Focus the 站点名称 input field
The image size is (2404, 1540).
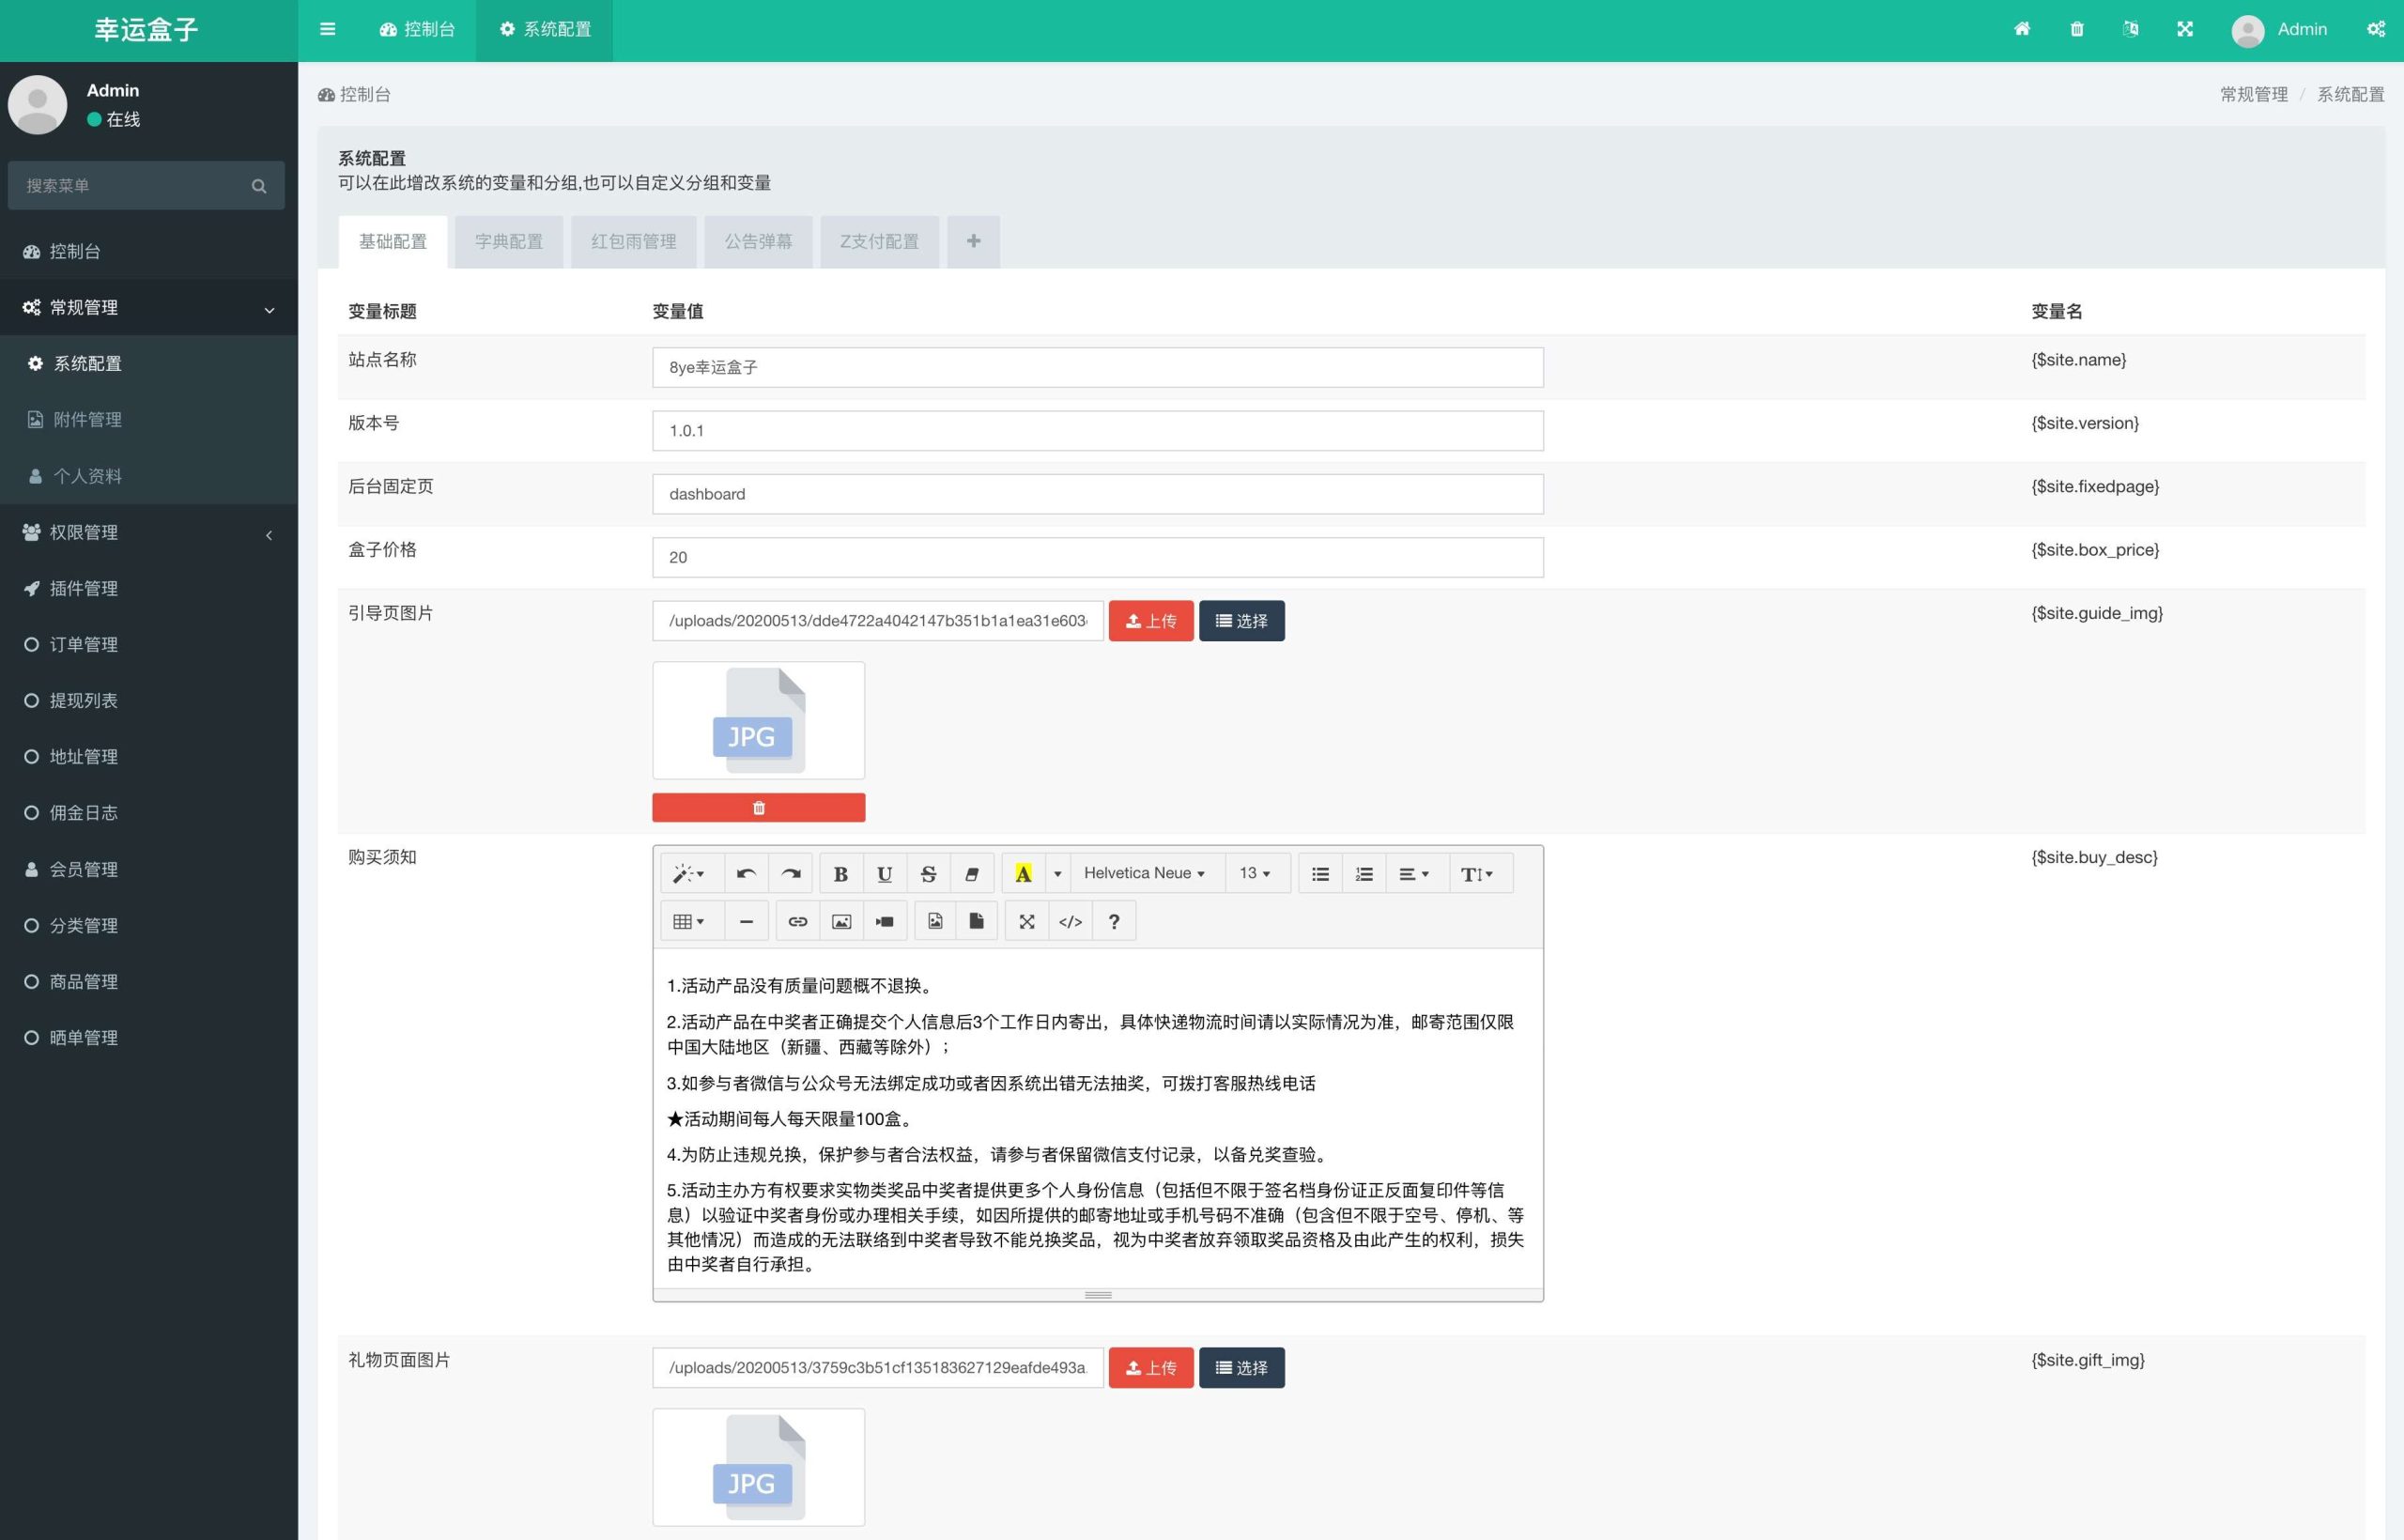1097,367
